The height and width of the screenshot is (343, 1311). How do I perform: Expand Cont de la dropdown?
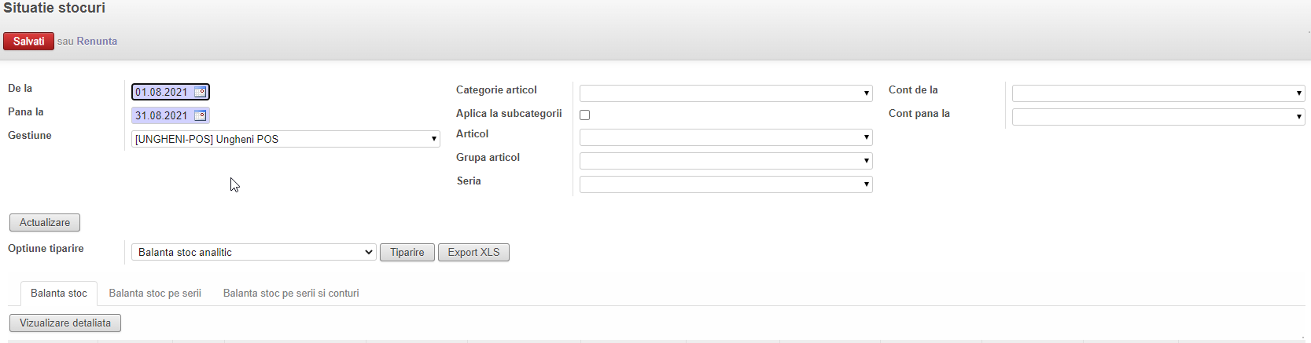point(1158,93)
